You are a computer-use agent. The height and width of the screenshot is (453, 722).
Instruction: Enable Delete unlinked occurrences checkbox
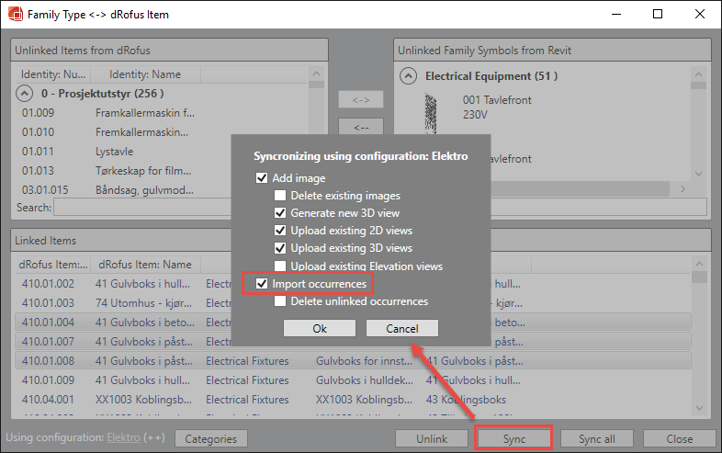click(280, 301)
